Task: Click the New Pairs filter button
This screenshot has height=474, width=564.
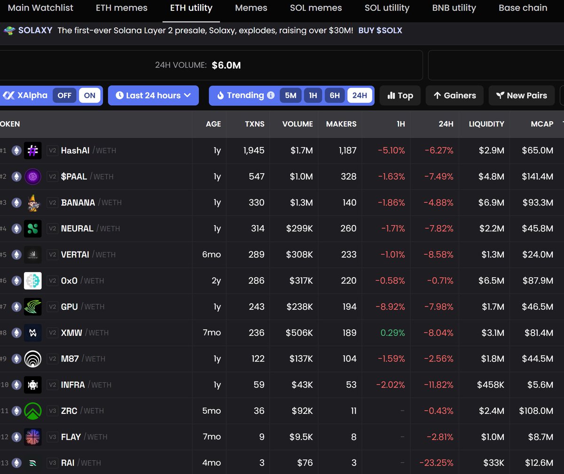Action: pos(522,95)
